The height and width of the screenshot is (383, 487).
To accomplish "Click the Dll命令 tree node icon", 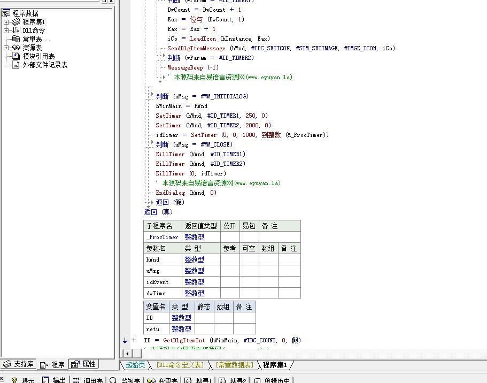I will pyautogui.click(x=16, y=30).
